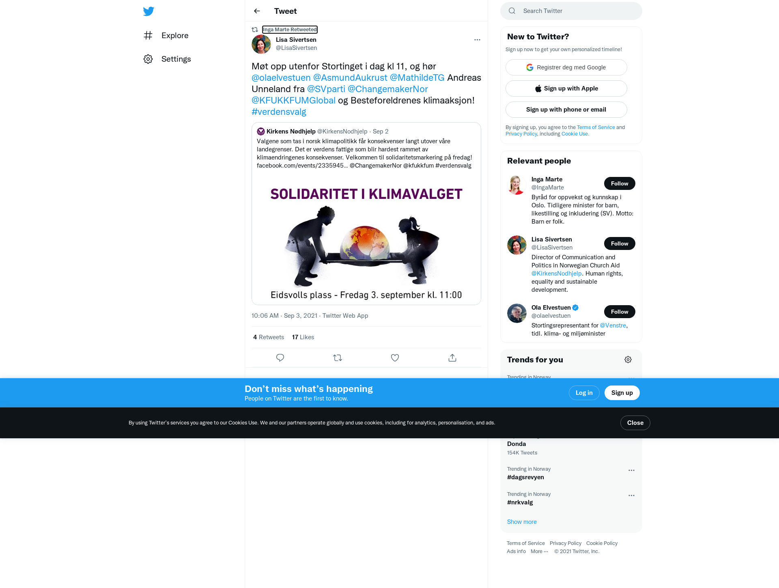
Task: Open Settings in the sidebar
Action: (x=167, y=59)
